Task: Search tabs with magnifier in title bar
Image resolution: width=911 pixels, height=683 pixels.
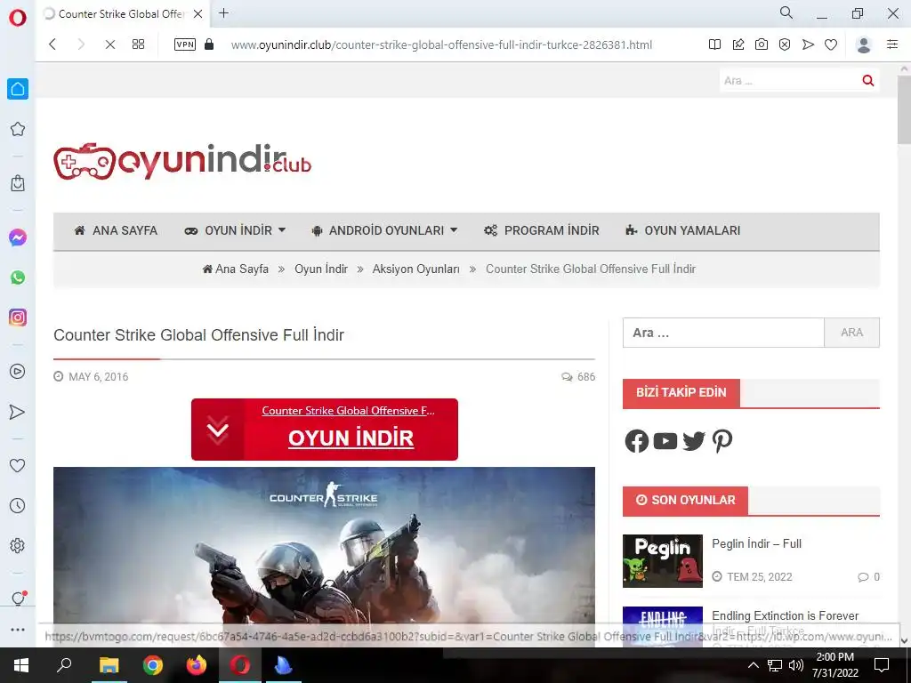Action: coord(786,12)
